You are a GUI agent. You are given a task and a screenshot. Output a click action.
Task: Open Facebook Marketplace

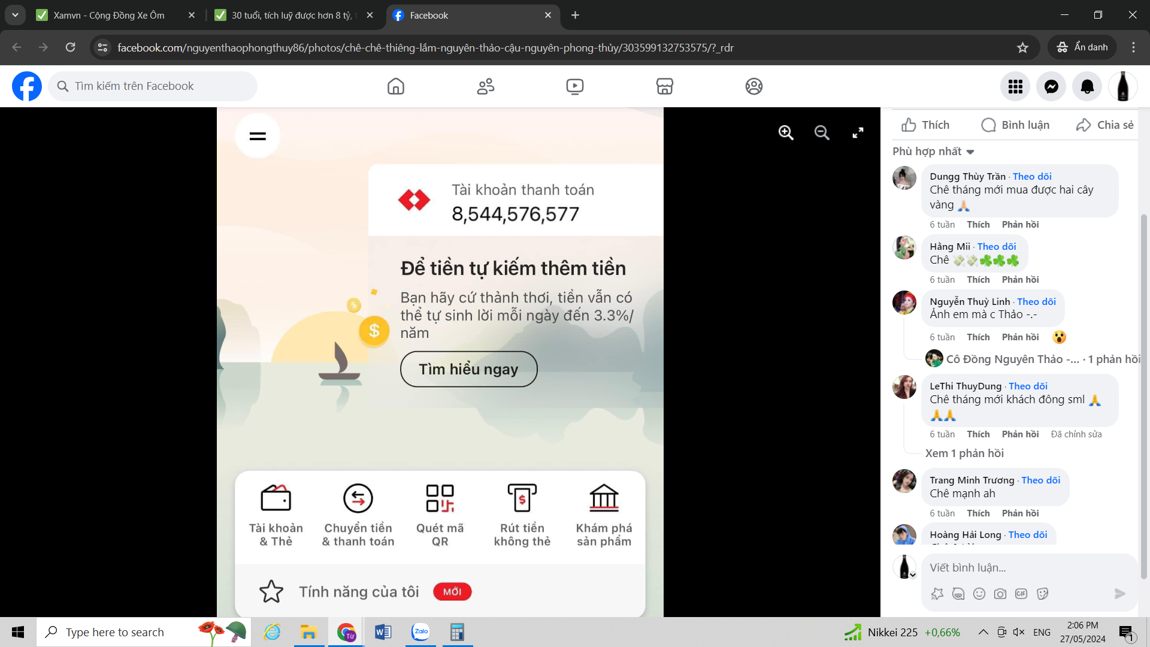664,86
